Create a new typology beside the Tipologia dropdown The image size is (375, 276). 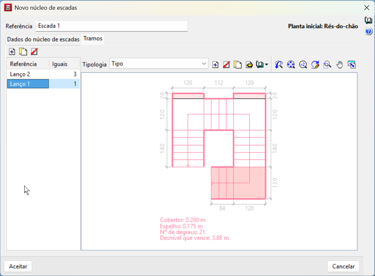215,65
